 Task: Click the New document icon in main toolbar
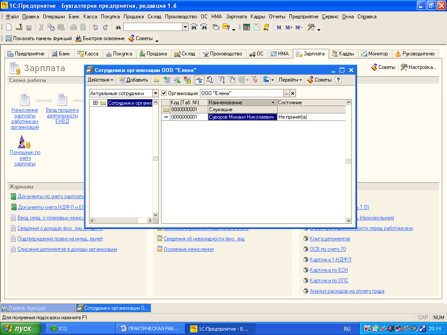(9, 27)
